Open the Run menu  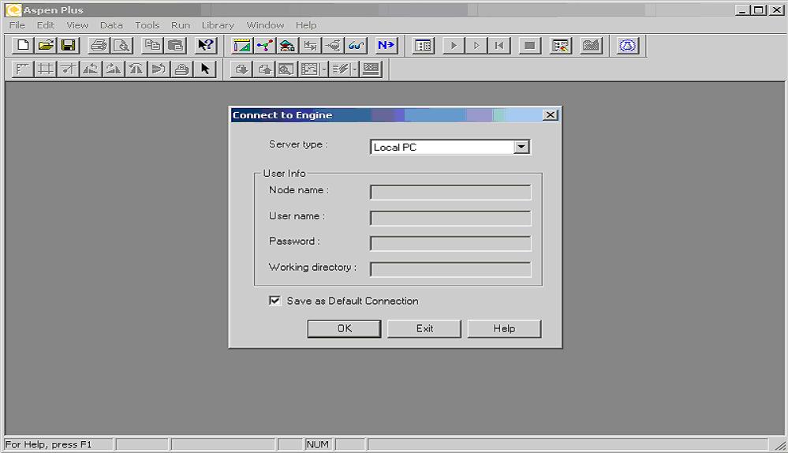click(181, 25)
